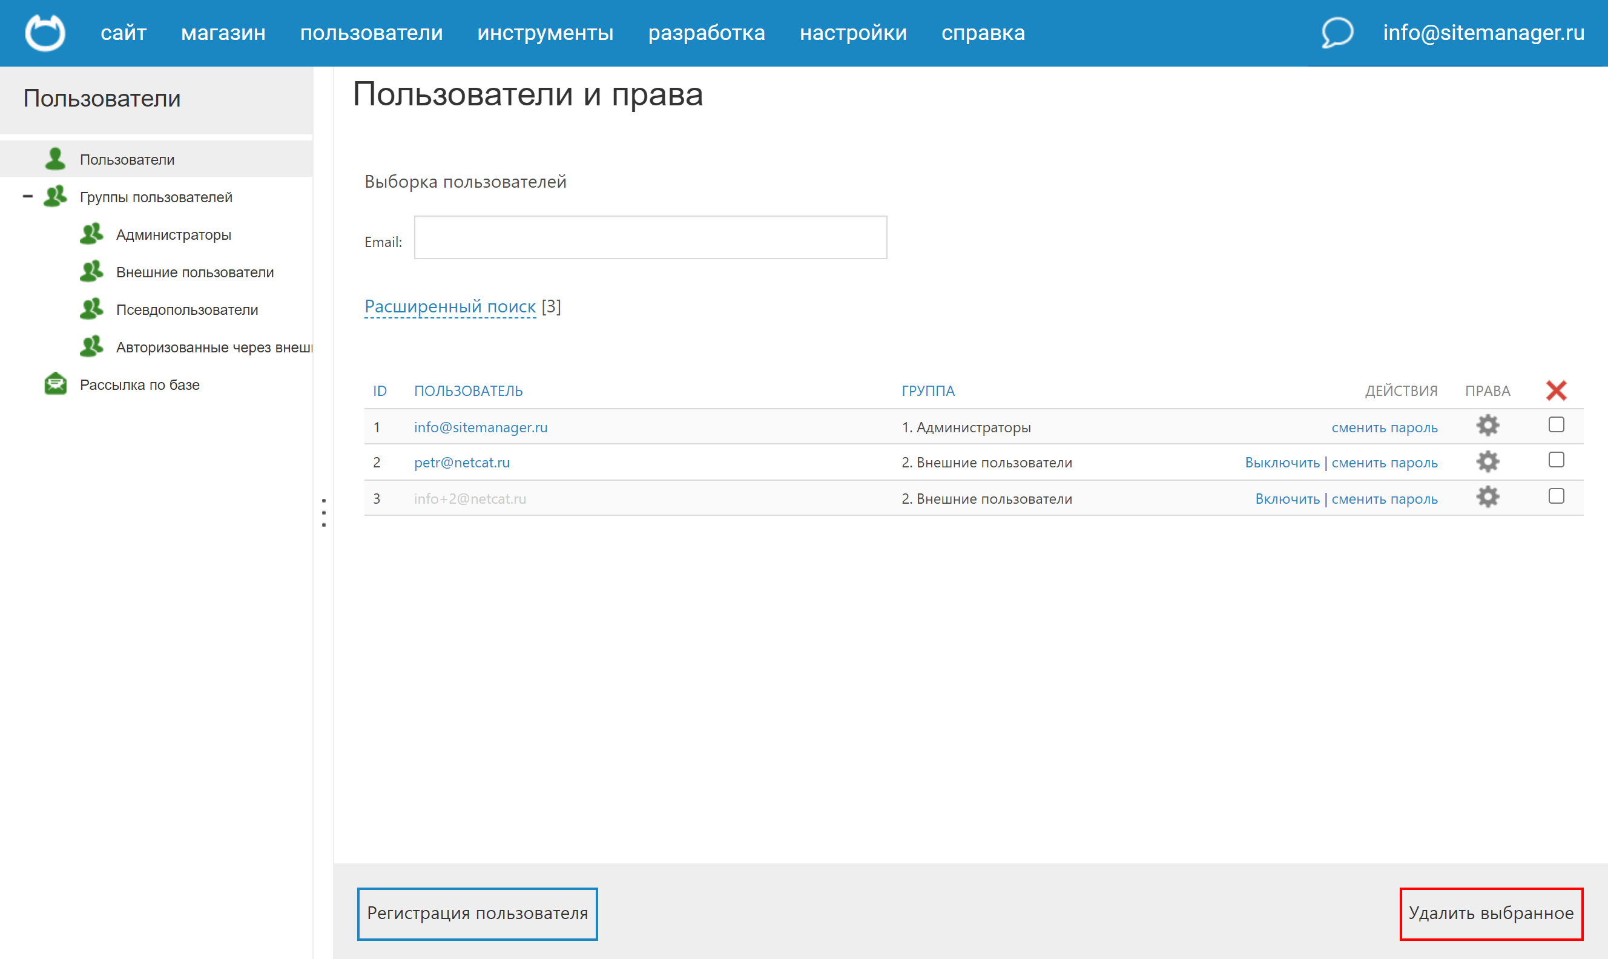This screenshot has height=959, width=1608.
Task: Check the checkbox for info+2@netcat.ru row
Action: (1557, 496)
